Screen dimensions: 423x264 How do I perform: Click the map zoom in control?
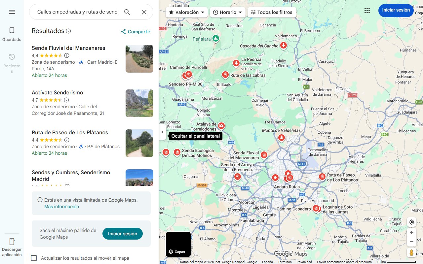(x=411, y=232)
